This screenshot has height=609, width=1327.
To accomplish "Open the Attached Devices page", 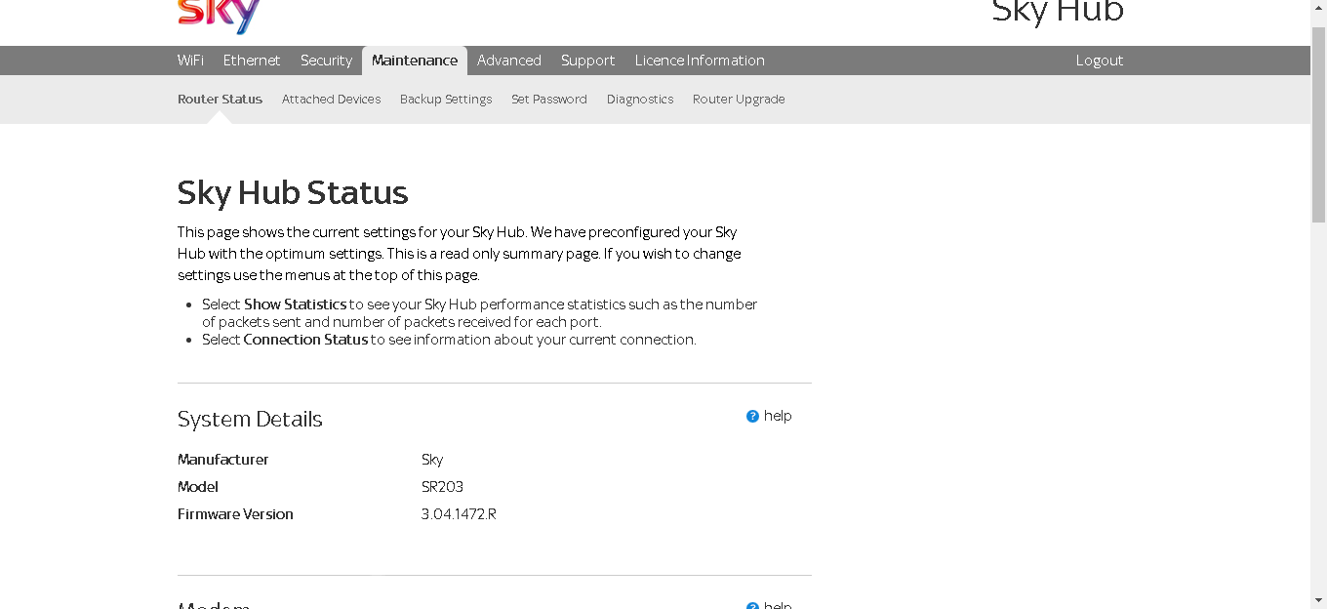I will tap(332, 99).
